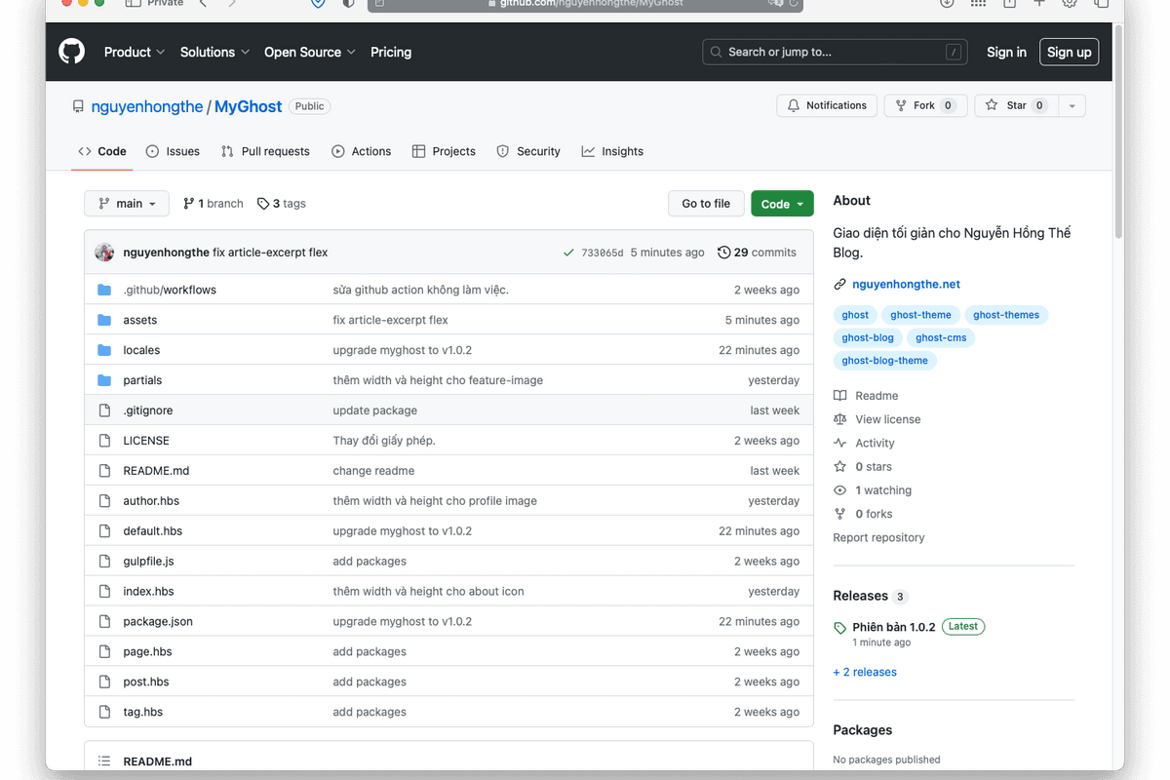This screenshot has height=780, width=1170.
Task: Open the .github/workflows folder icon
Action: point(104,289)
